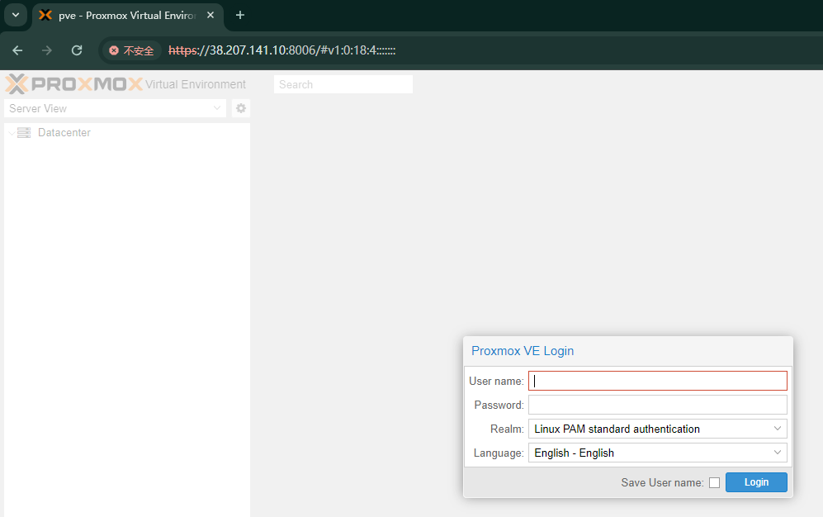The width and height of the screenshot is (823, 517).
Task: Click the browser back arrow
Action: click(x=17, y=50)
